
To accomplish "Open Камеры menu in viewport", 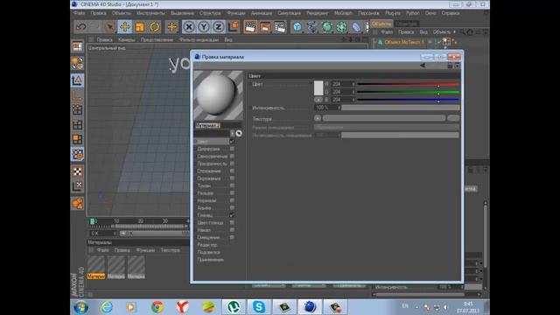I will tap(127, 39).
